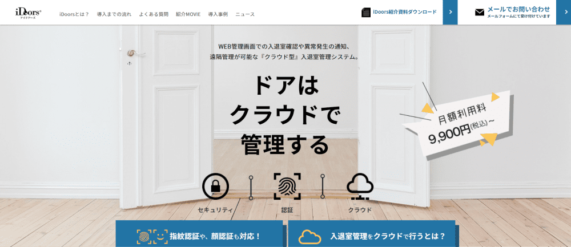
Task: Open the 紹介MOVIE navigation link
Action: point(188,15)
